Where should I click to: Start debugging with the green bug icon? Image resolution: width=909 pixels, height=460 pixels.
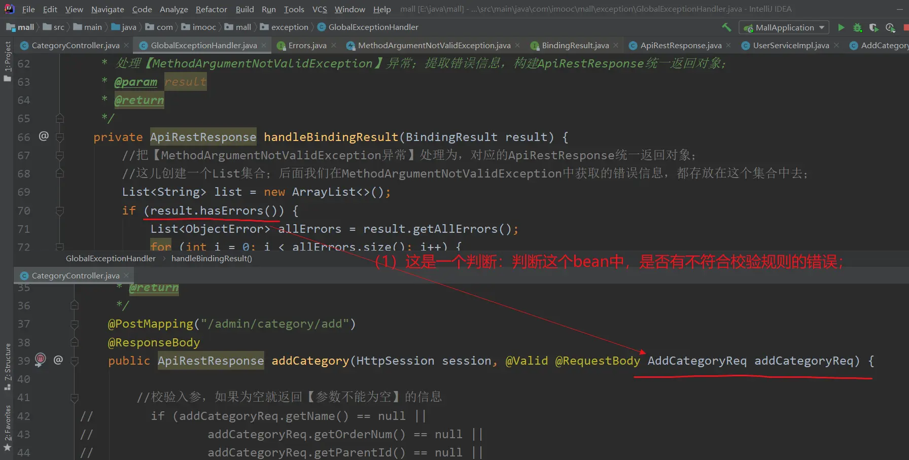click(857, 27)
